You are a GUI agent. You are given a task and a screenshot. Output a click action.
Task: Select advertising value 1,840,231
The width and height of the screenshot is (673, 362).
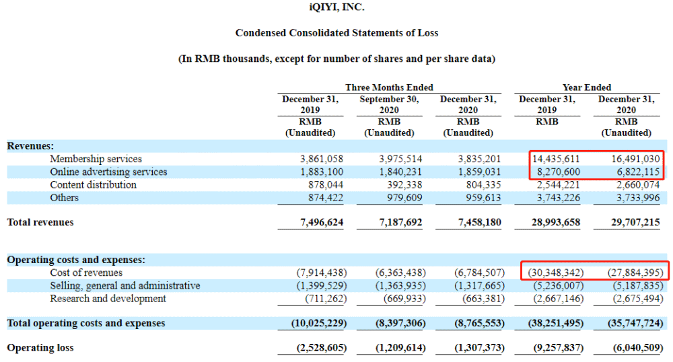click(400, 172)
